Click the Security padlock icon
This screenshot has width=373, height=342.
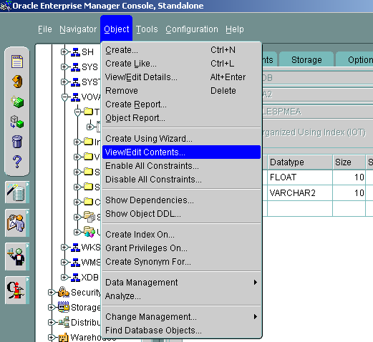point(64,292)
